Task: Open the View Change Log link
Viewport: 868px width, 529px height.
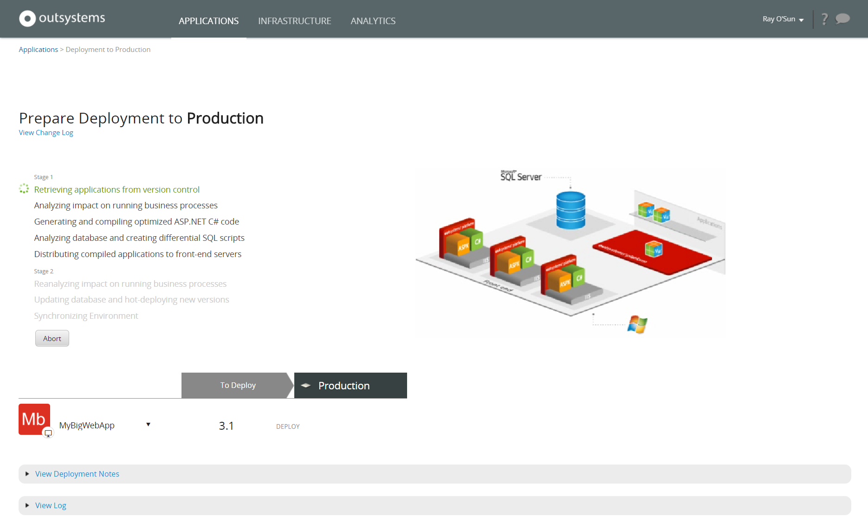Action: pos(45,133)
